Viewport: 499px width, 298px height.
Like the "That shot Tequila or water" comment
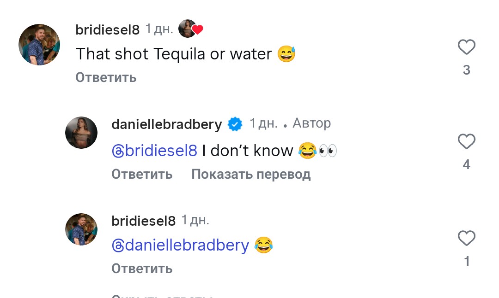466,47
